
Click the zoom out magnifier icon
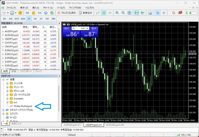coord(123,13)
